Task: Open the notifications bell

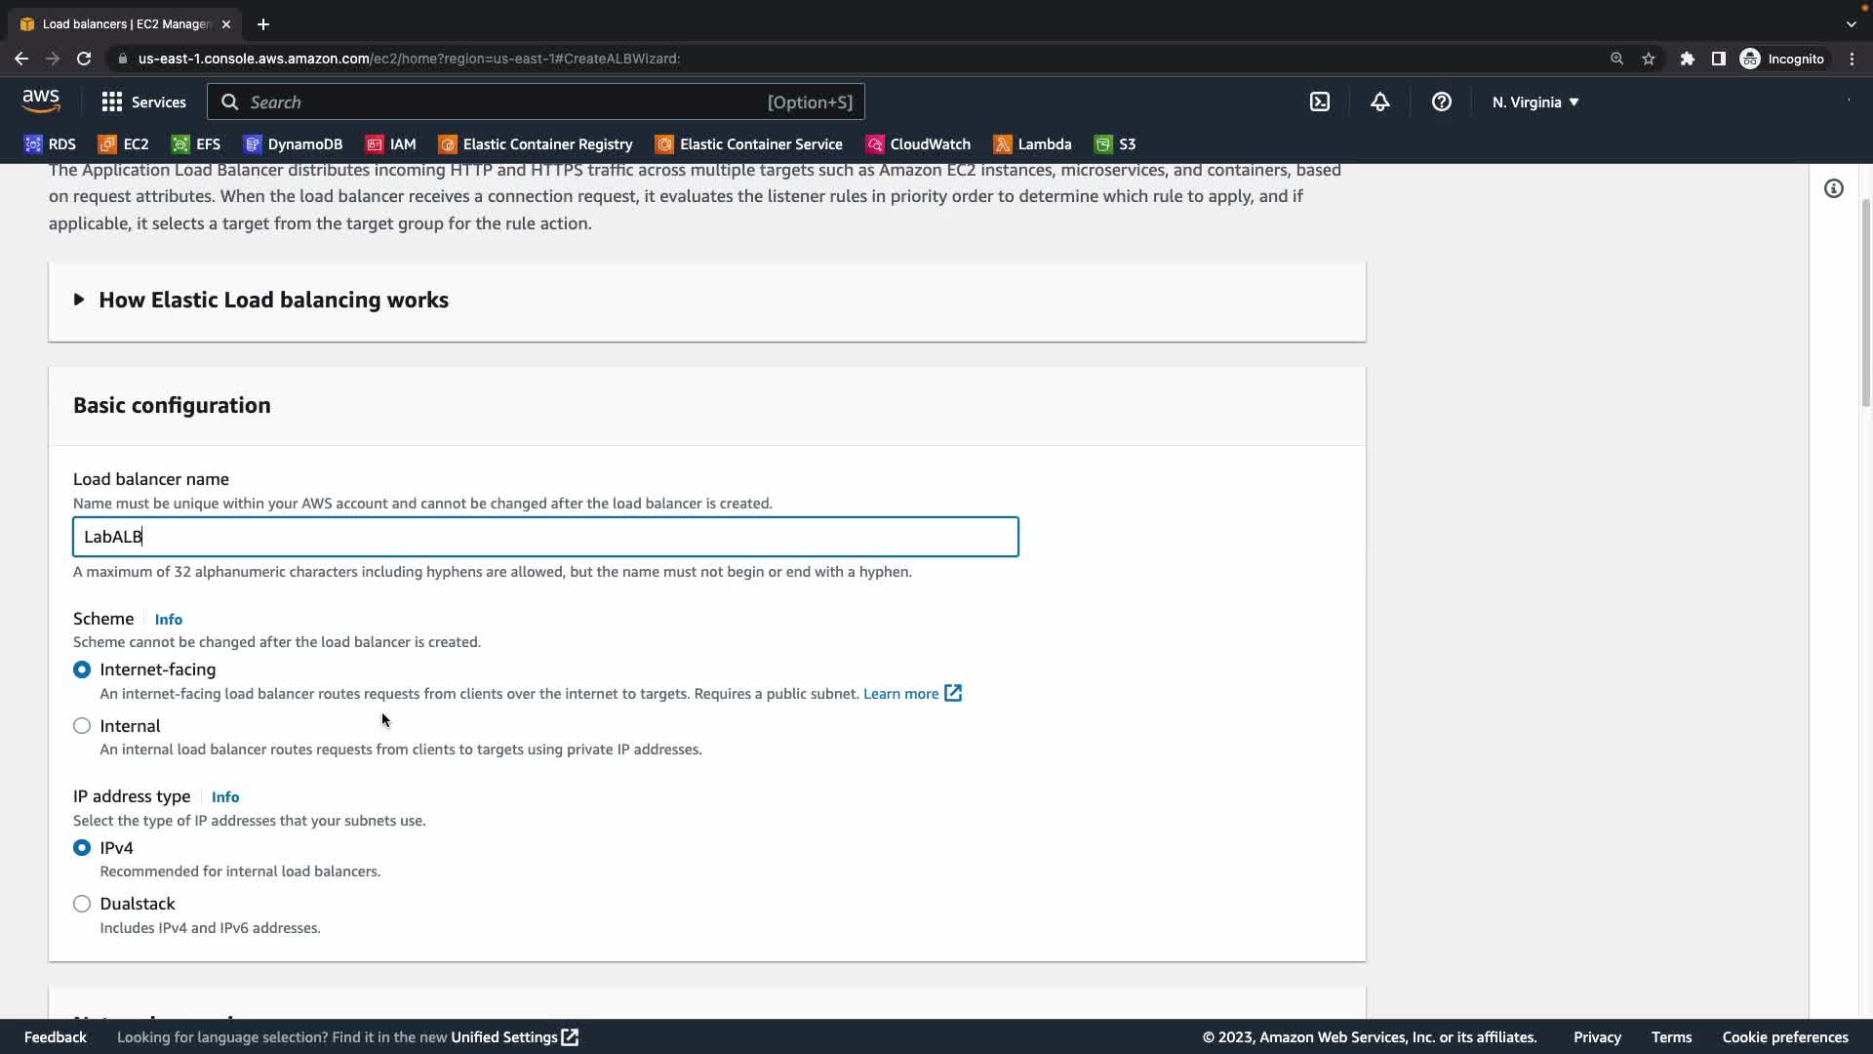Action: pos(1379,101)
